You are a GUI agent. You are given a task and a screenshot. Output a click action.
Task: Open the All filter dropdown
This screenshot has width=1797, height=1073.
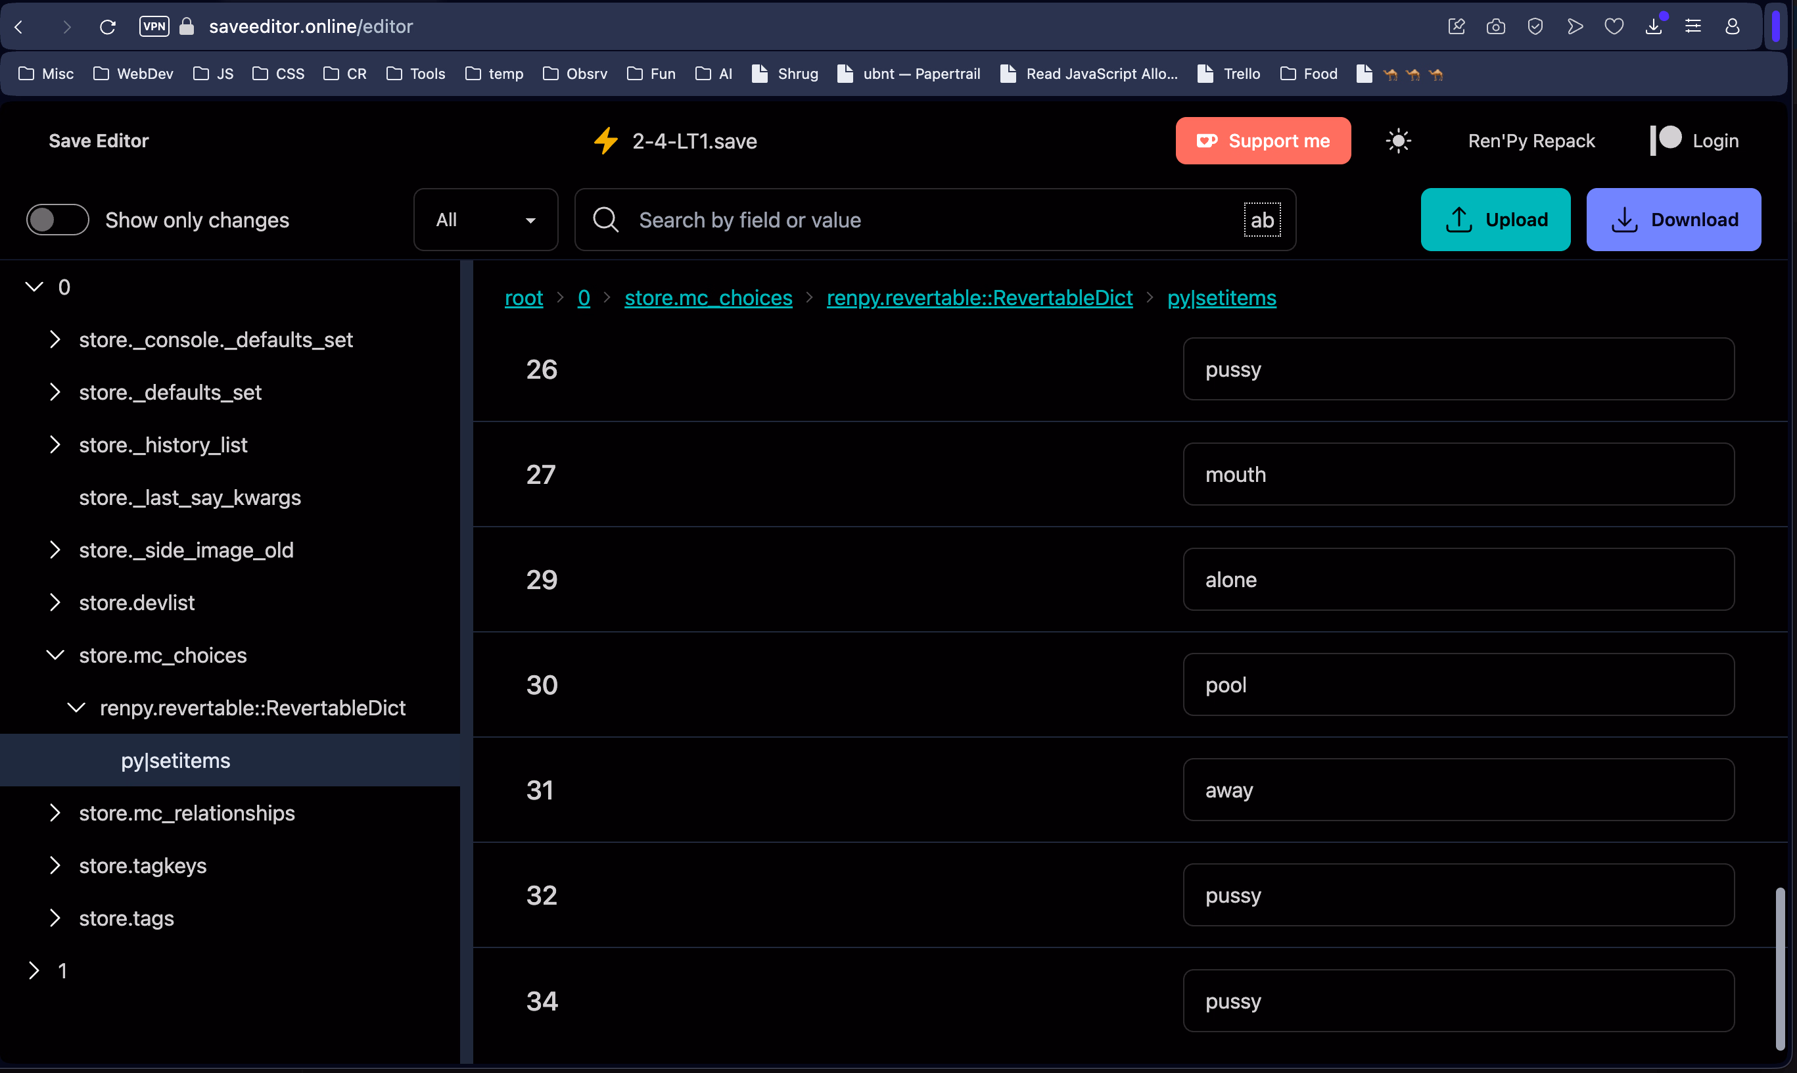pos(485,220)
